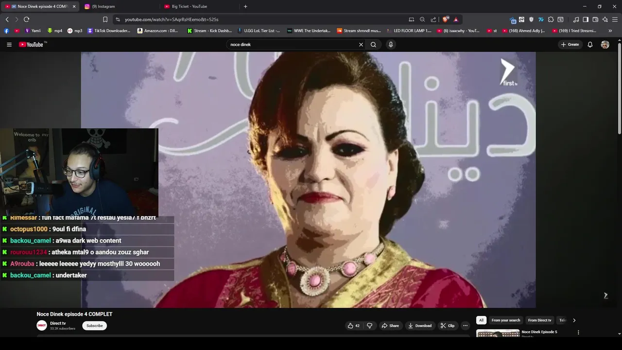Viewport: 622px width, 350px height.
Task: Open the Yamli bookmark
Action: click(x=33, y=31)
